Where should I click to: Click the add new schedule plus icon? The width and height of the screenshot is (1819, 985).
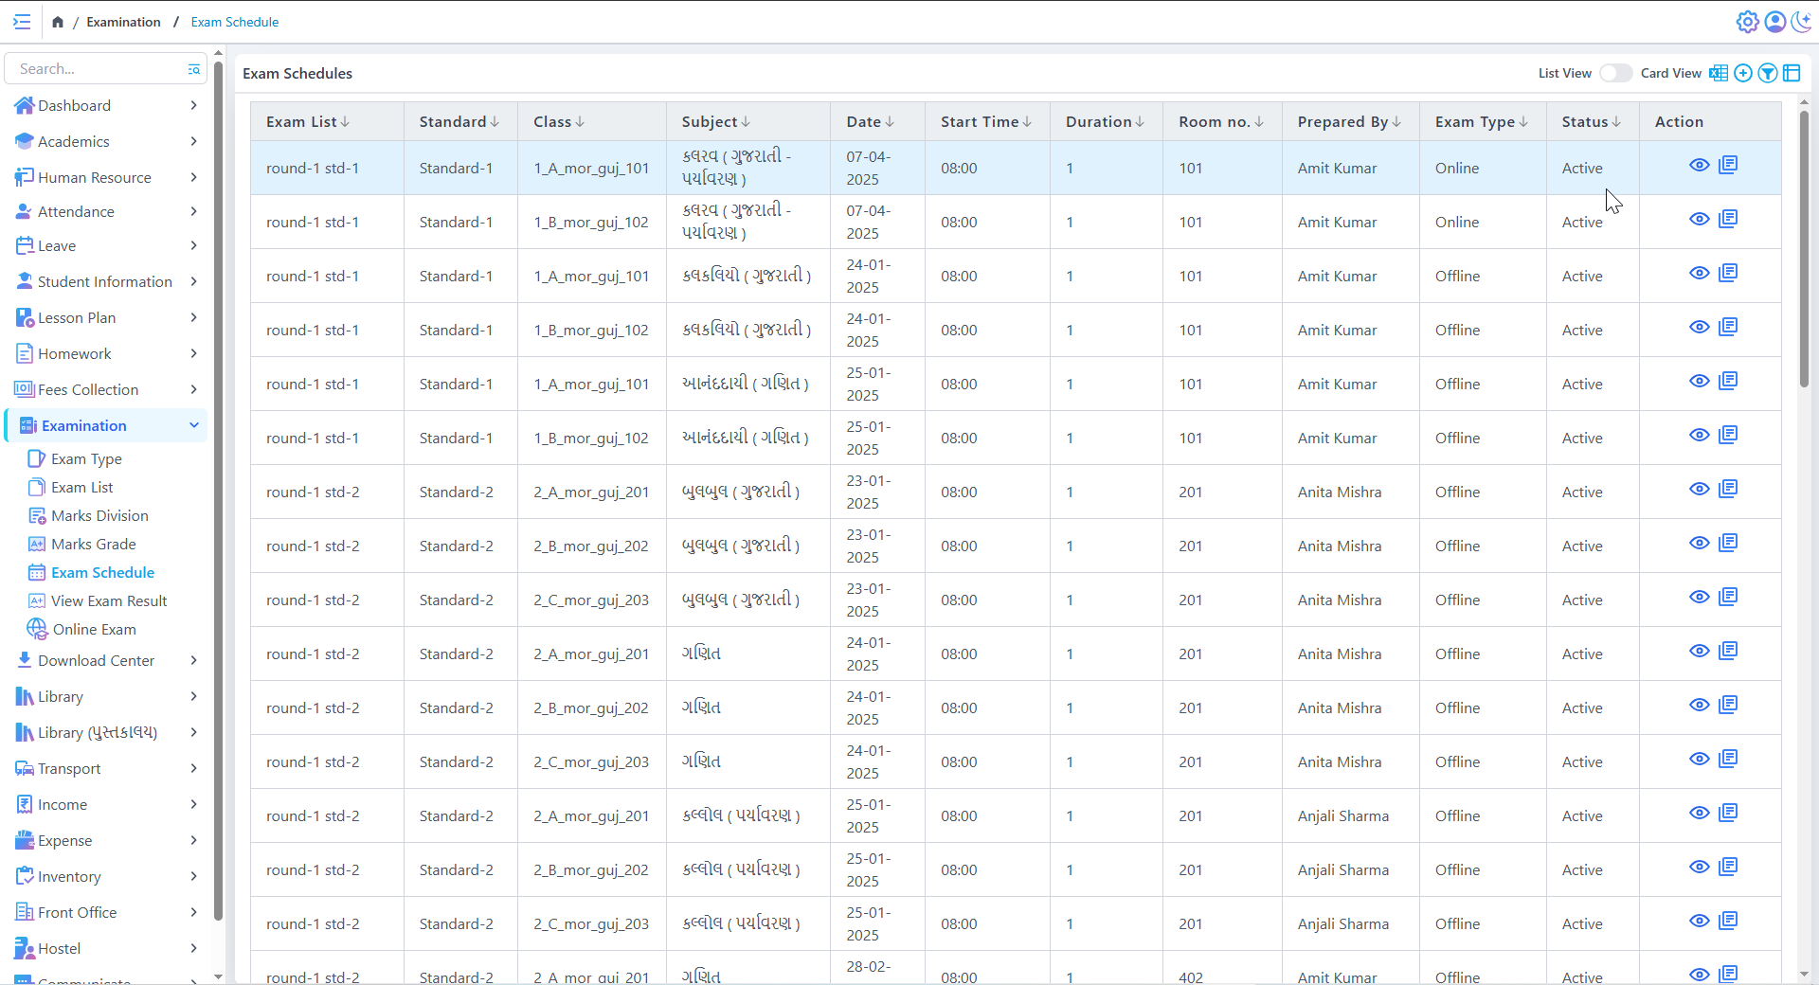(1742, 73)
